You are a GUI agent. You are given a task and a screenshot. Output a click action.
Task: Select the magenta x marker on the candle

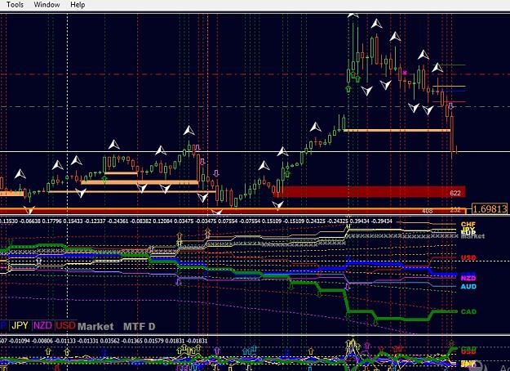click(x=405, y=72)
